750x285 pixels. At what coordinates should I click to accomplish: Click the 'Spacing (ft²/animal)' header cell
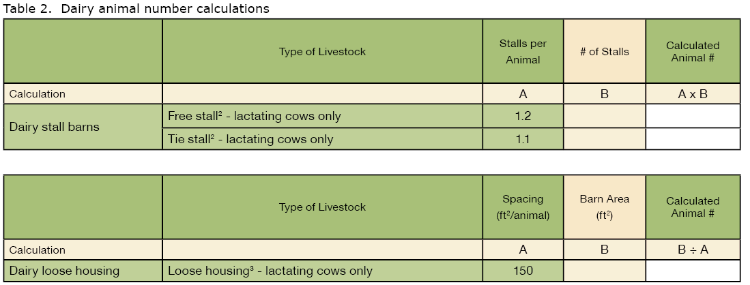pyautogui.click(x=523, y=207)
